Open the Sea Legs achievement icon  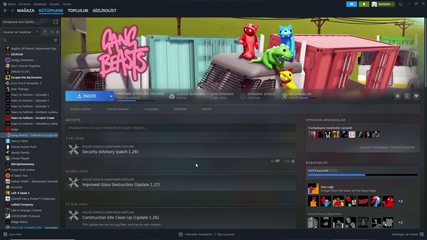313,189
